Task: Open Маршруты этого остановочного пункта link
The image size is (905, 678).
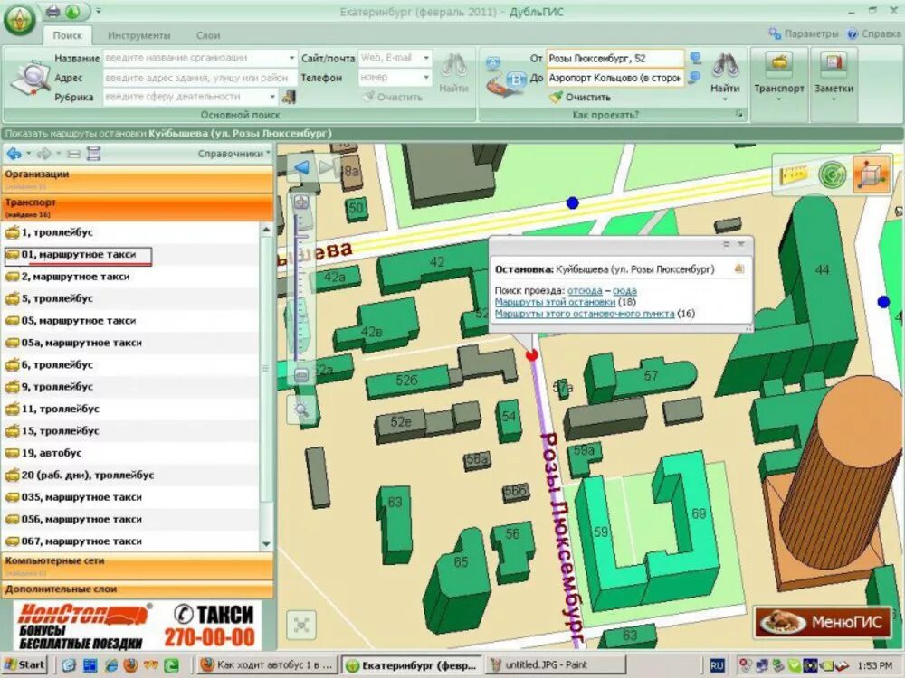Action: coord(584,314)
